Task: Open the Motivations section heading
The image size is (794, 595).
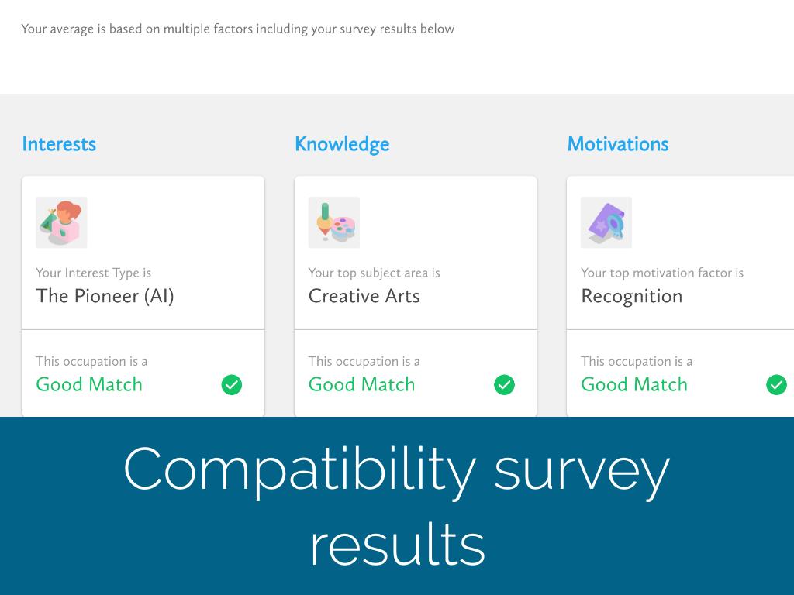Action: point(618,144)
